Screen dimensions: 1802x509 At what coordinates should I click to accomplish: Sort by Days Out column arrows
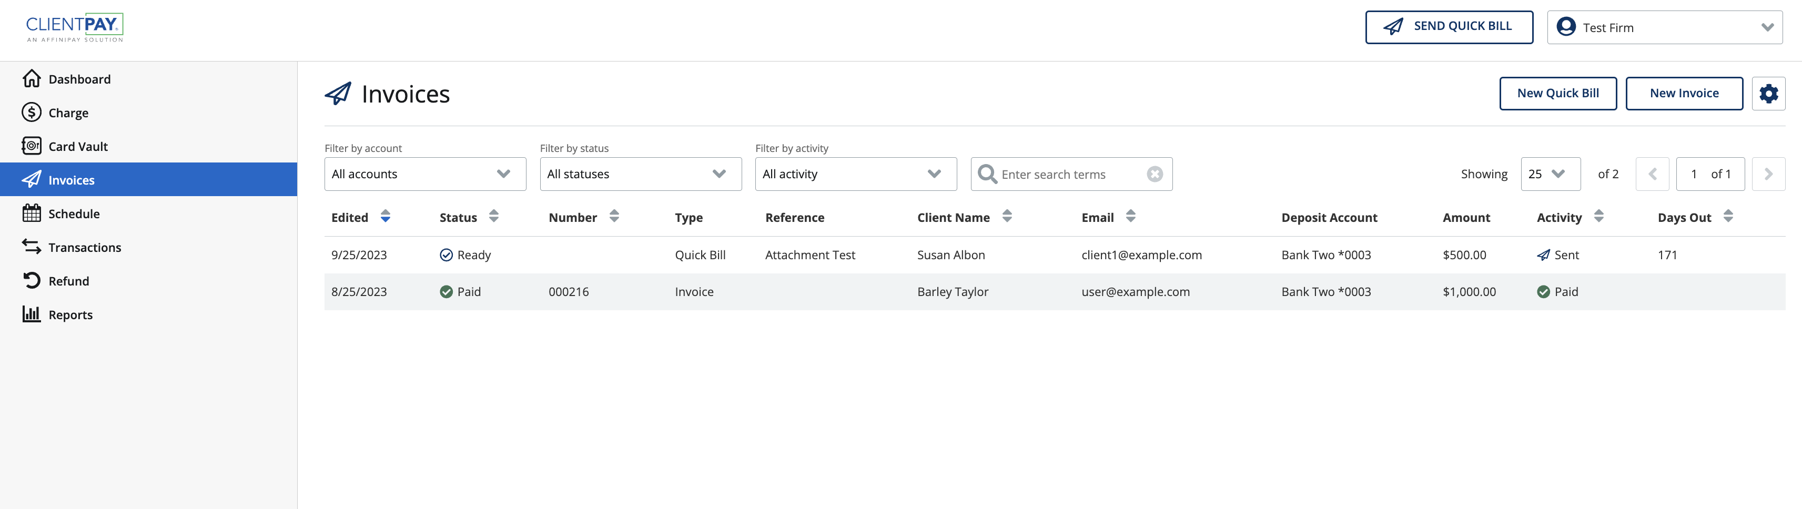pos(1728,217)
